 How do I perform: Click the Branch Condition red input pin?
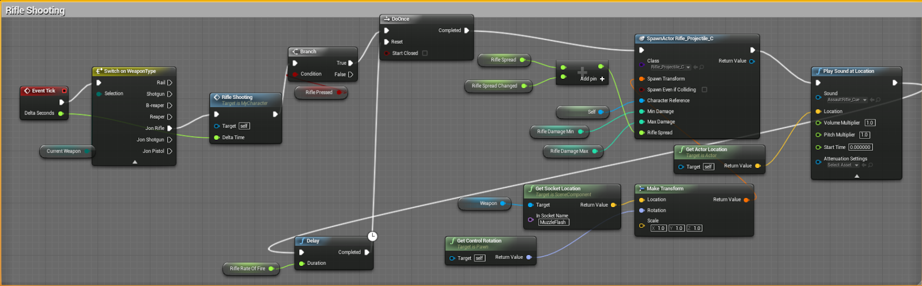(295, 74)
